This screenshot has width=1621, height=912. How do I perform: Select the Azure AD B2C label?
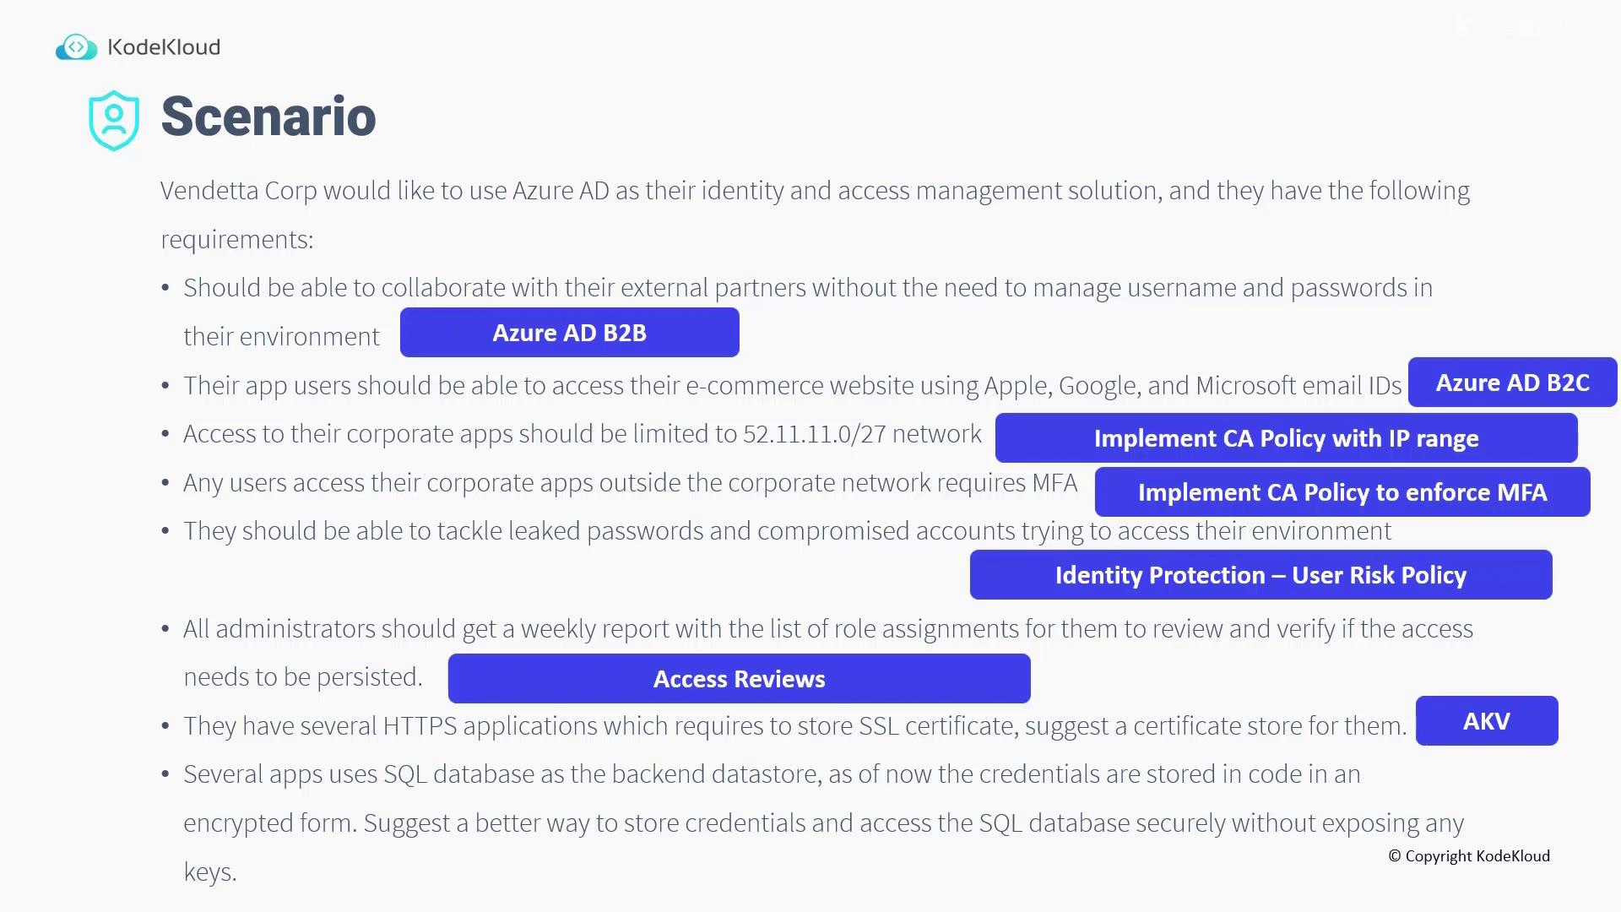coord(1512,383)
